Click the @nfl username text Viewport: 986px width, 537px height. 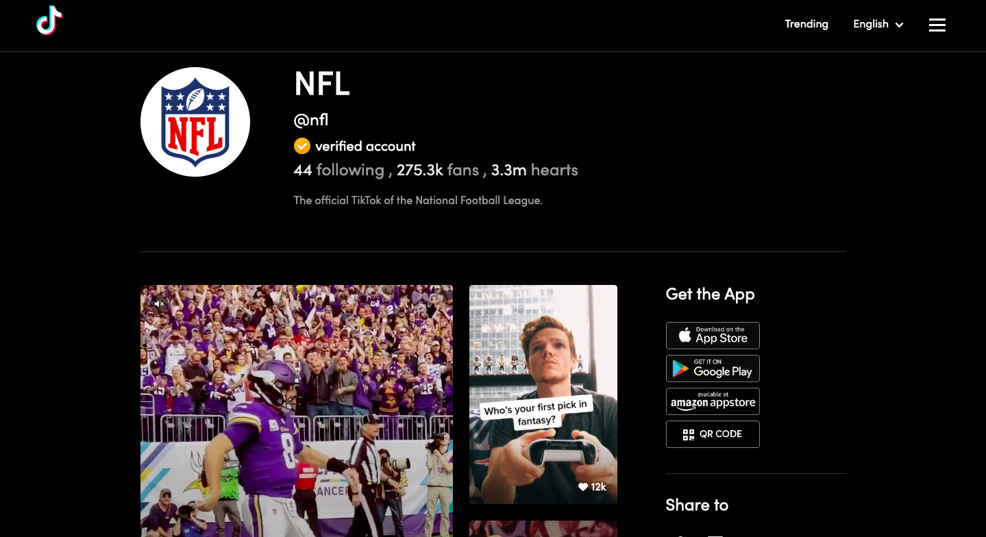311,121
